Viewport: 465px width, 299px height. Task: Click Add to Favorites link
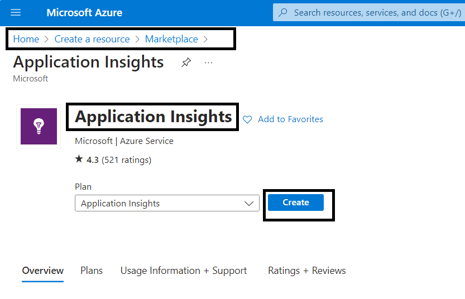coord(290,119)
